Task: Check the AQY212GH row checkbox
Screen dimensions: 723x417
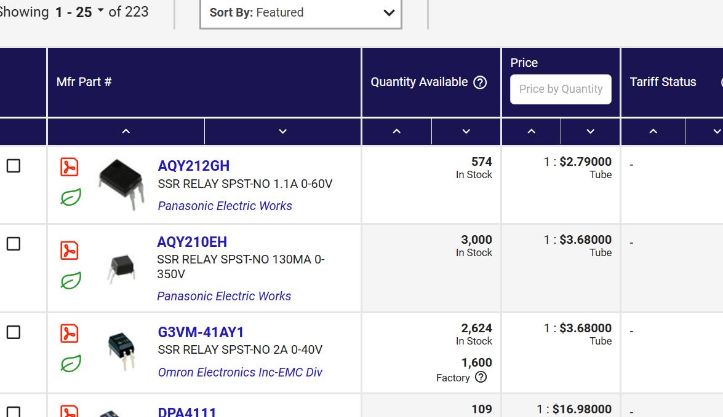Action: click(x=14, y=166)
